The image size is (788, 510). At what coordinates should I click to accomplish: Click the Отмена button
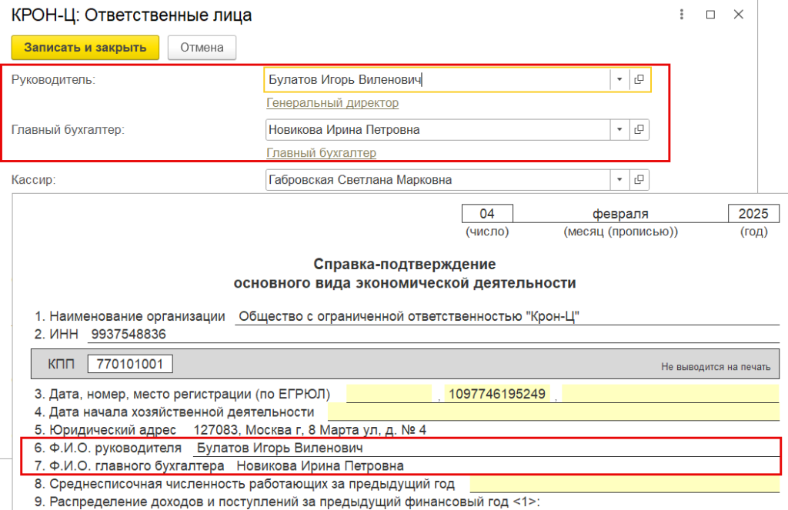202,48
